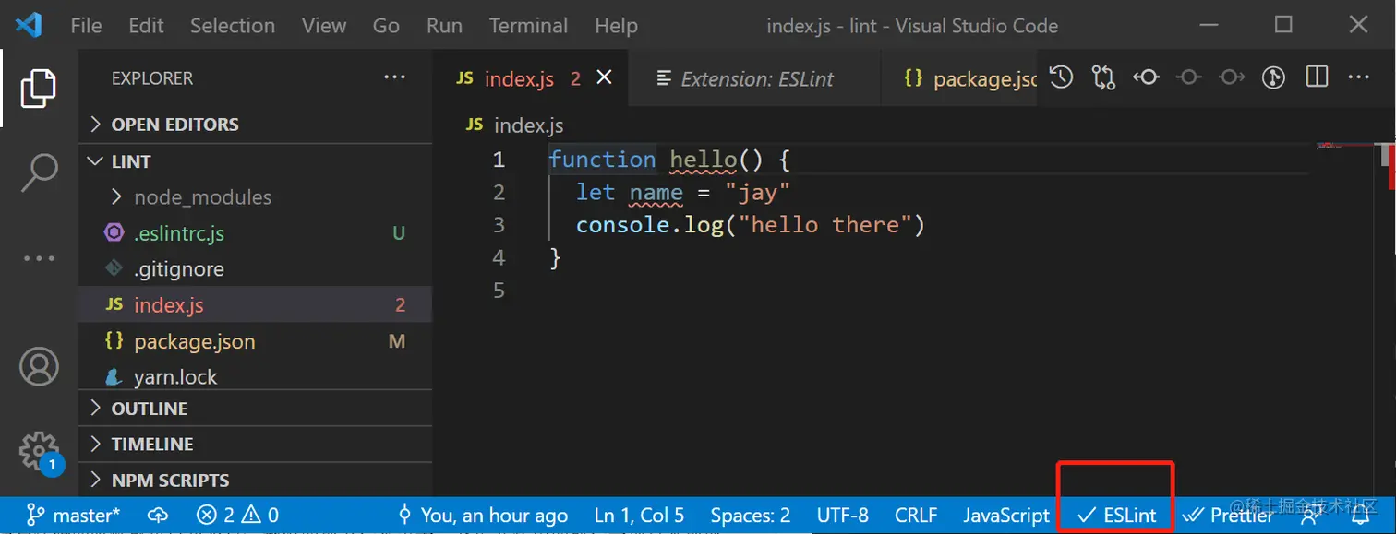Open the Problems errors and warnings indicator

coord(237,516)
